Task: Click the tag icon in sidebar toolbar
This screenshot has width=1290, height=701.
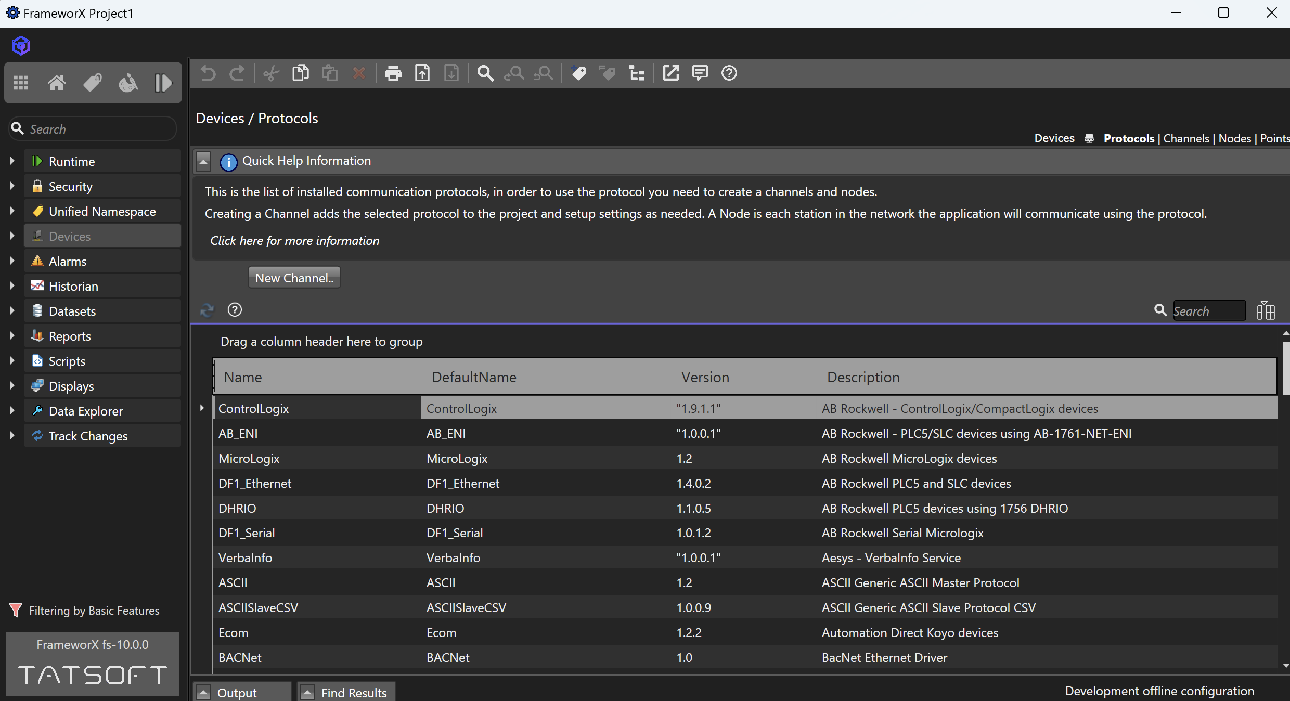Action: [93, 83]
